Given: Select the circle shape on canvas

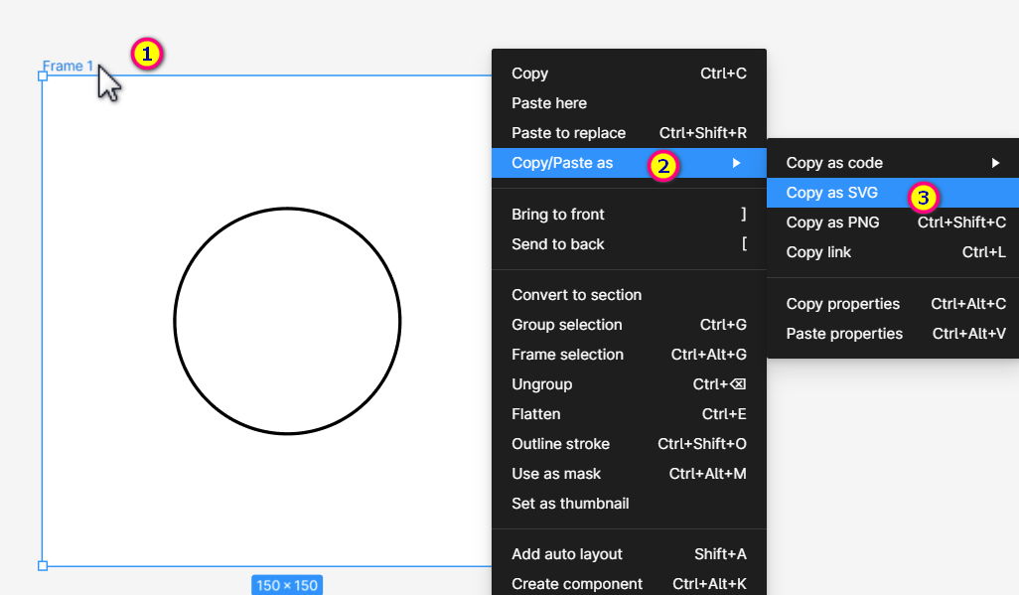Looking at the screenshot, I should pyautogui.click(x=287, y=210).
